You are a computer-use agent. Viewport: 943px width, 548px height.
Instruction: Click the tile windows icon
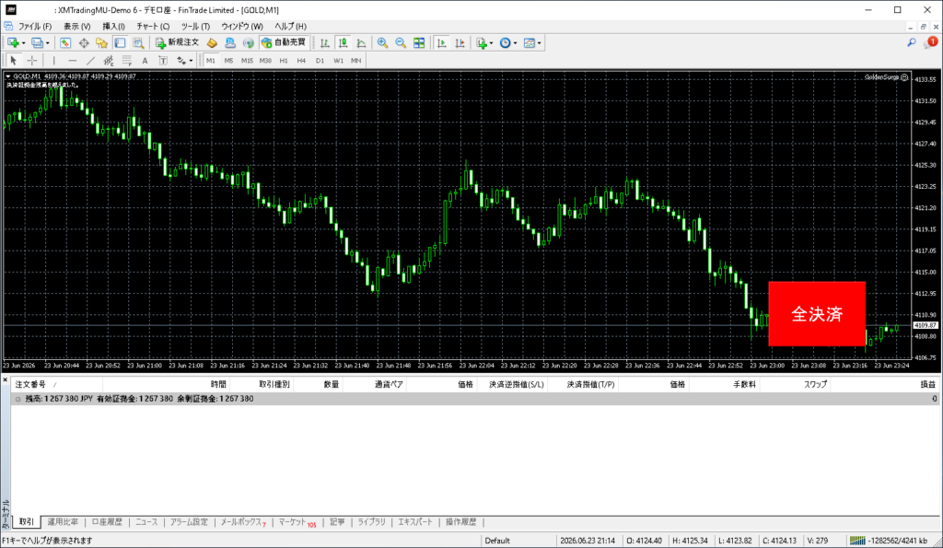click(x=419, y=42)
